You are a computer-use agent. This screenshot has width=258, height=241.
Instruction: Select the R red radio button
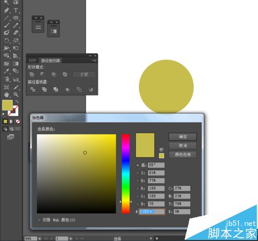coord(138,188)
